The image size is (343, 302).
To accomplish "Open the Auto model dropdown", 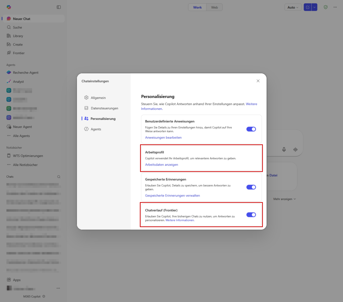I will pos(292,7).
